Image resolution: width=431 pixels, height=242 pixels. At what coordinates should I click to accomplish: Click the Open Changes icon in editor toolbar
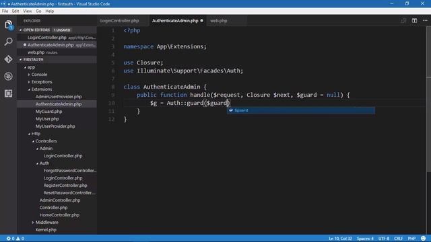[403, 21]
